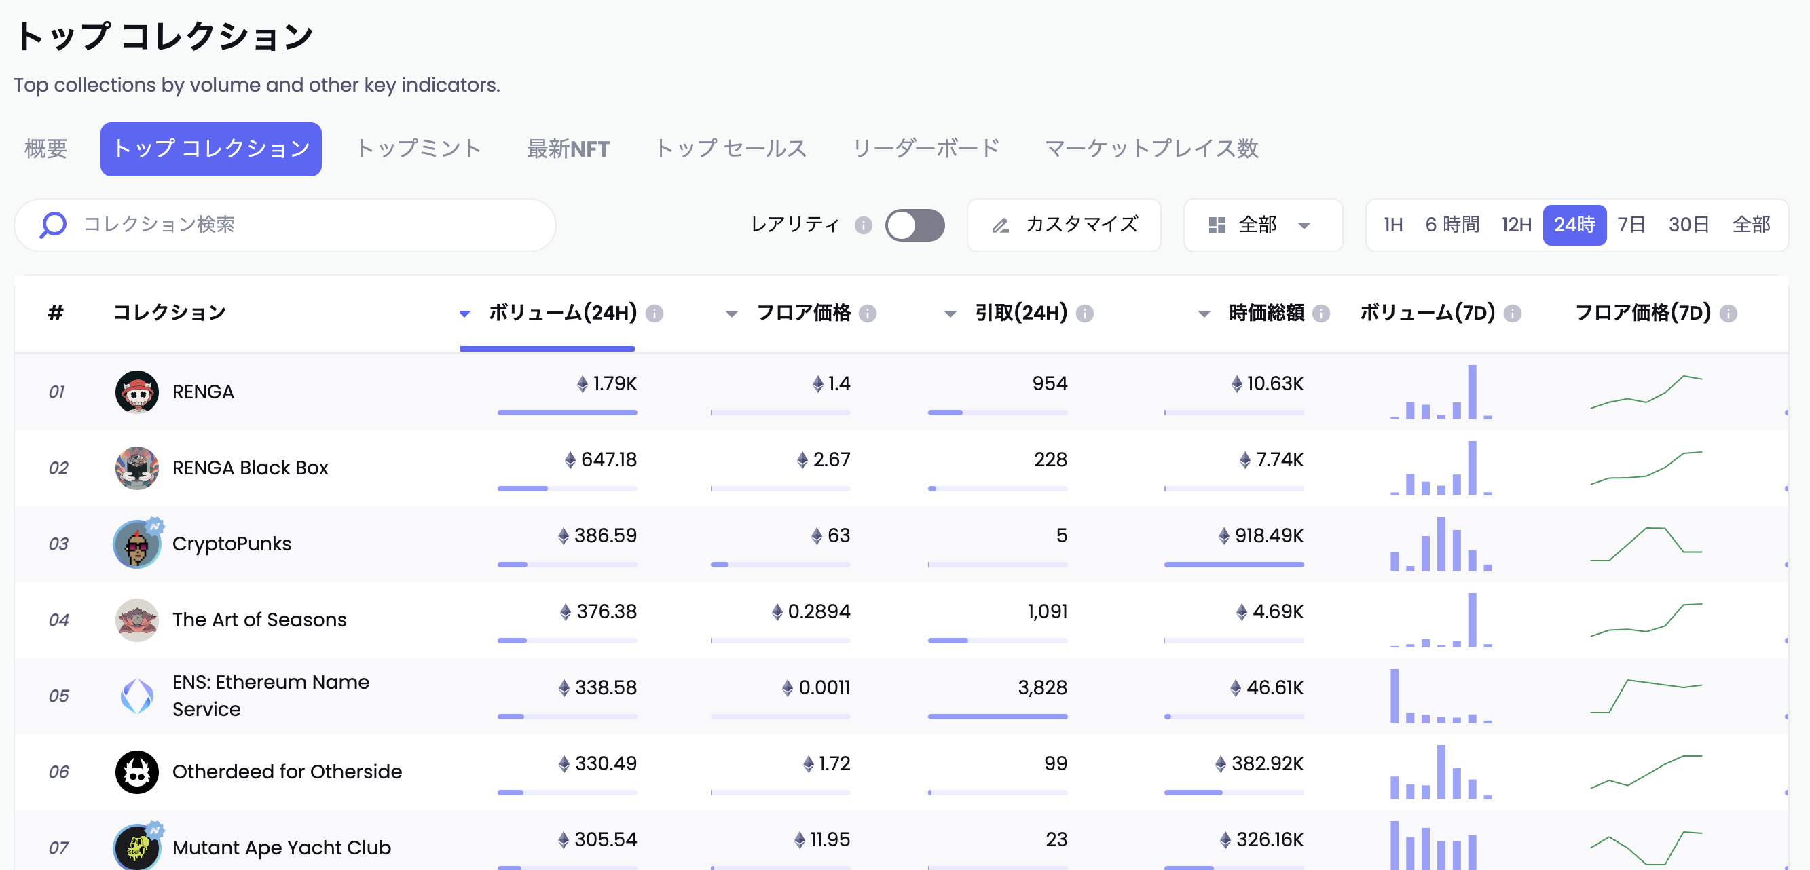Show info for ボリューム(24H) column
This screenshot has width=1810, height=870.
pos(654,313)
